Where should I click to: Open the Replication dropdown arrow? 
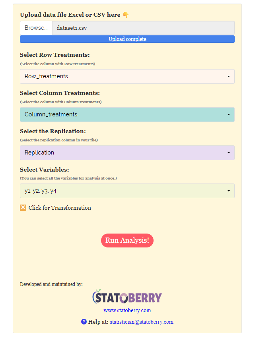[x=229, y=153]
